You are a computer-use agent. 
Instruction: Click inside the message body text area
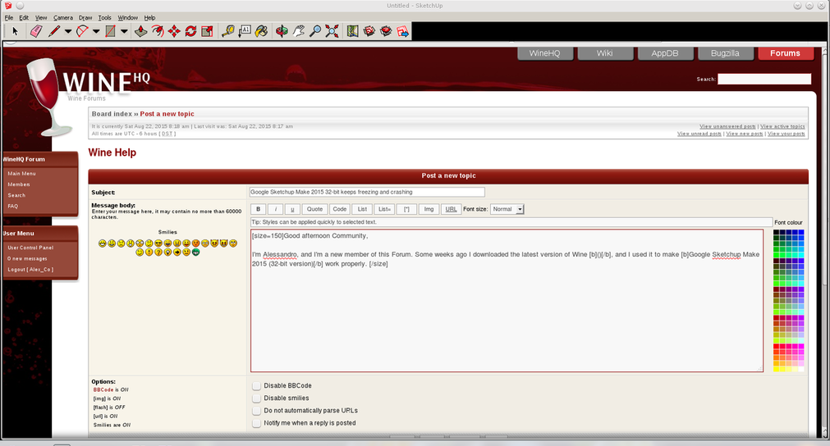coord(507,301)
